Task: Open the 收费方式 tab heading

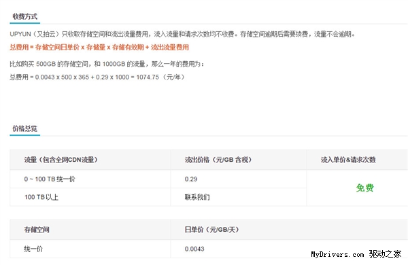Action: [25, 16]
